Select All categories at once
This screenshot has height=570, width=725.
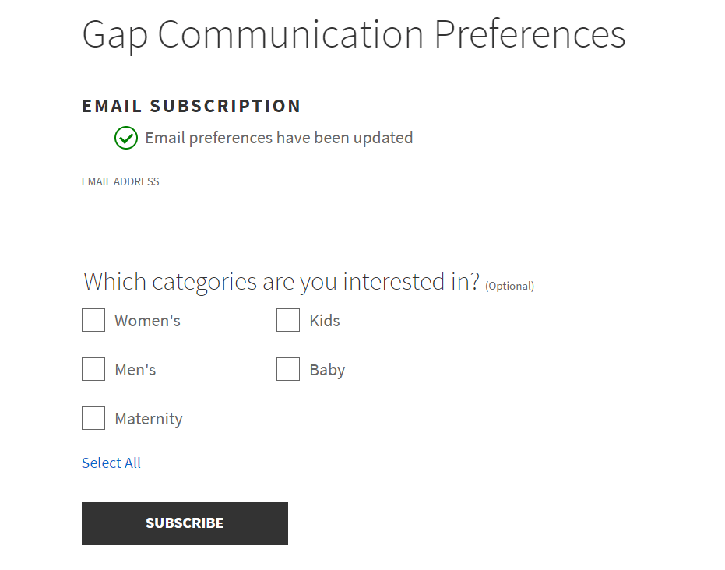pos(111,463)
